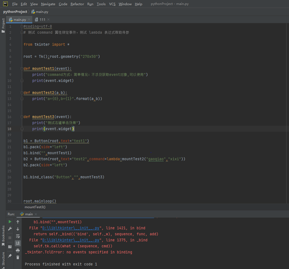Click the b1.bind("",mountTest1) line in the editor
289x269 pixels.
47,153
